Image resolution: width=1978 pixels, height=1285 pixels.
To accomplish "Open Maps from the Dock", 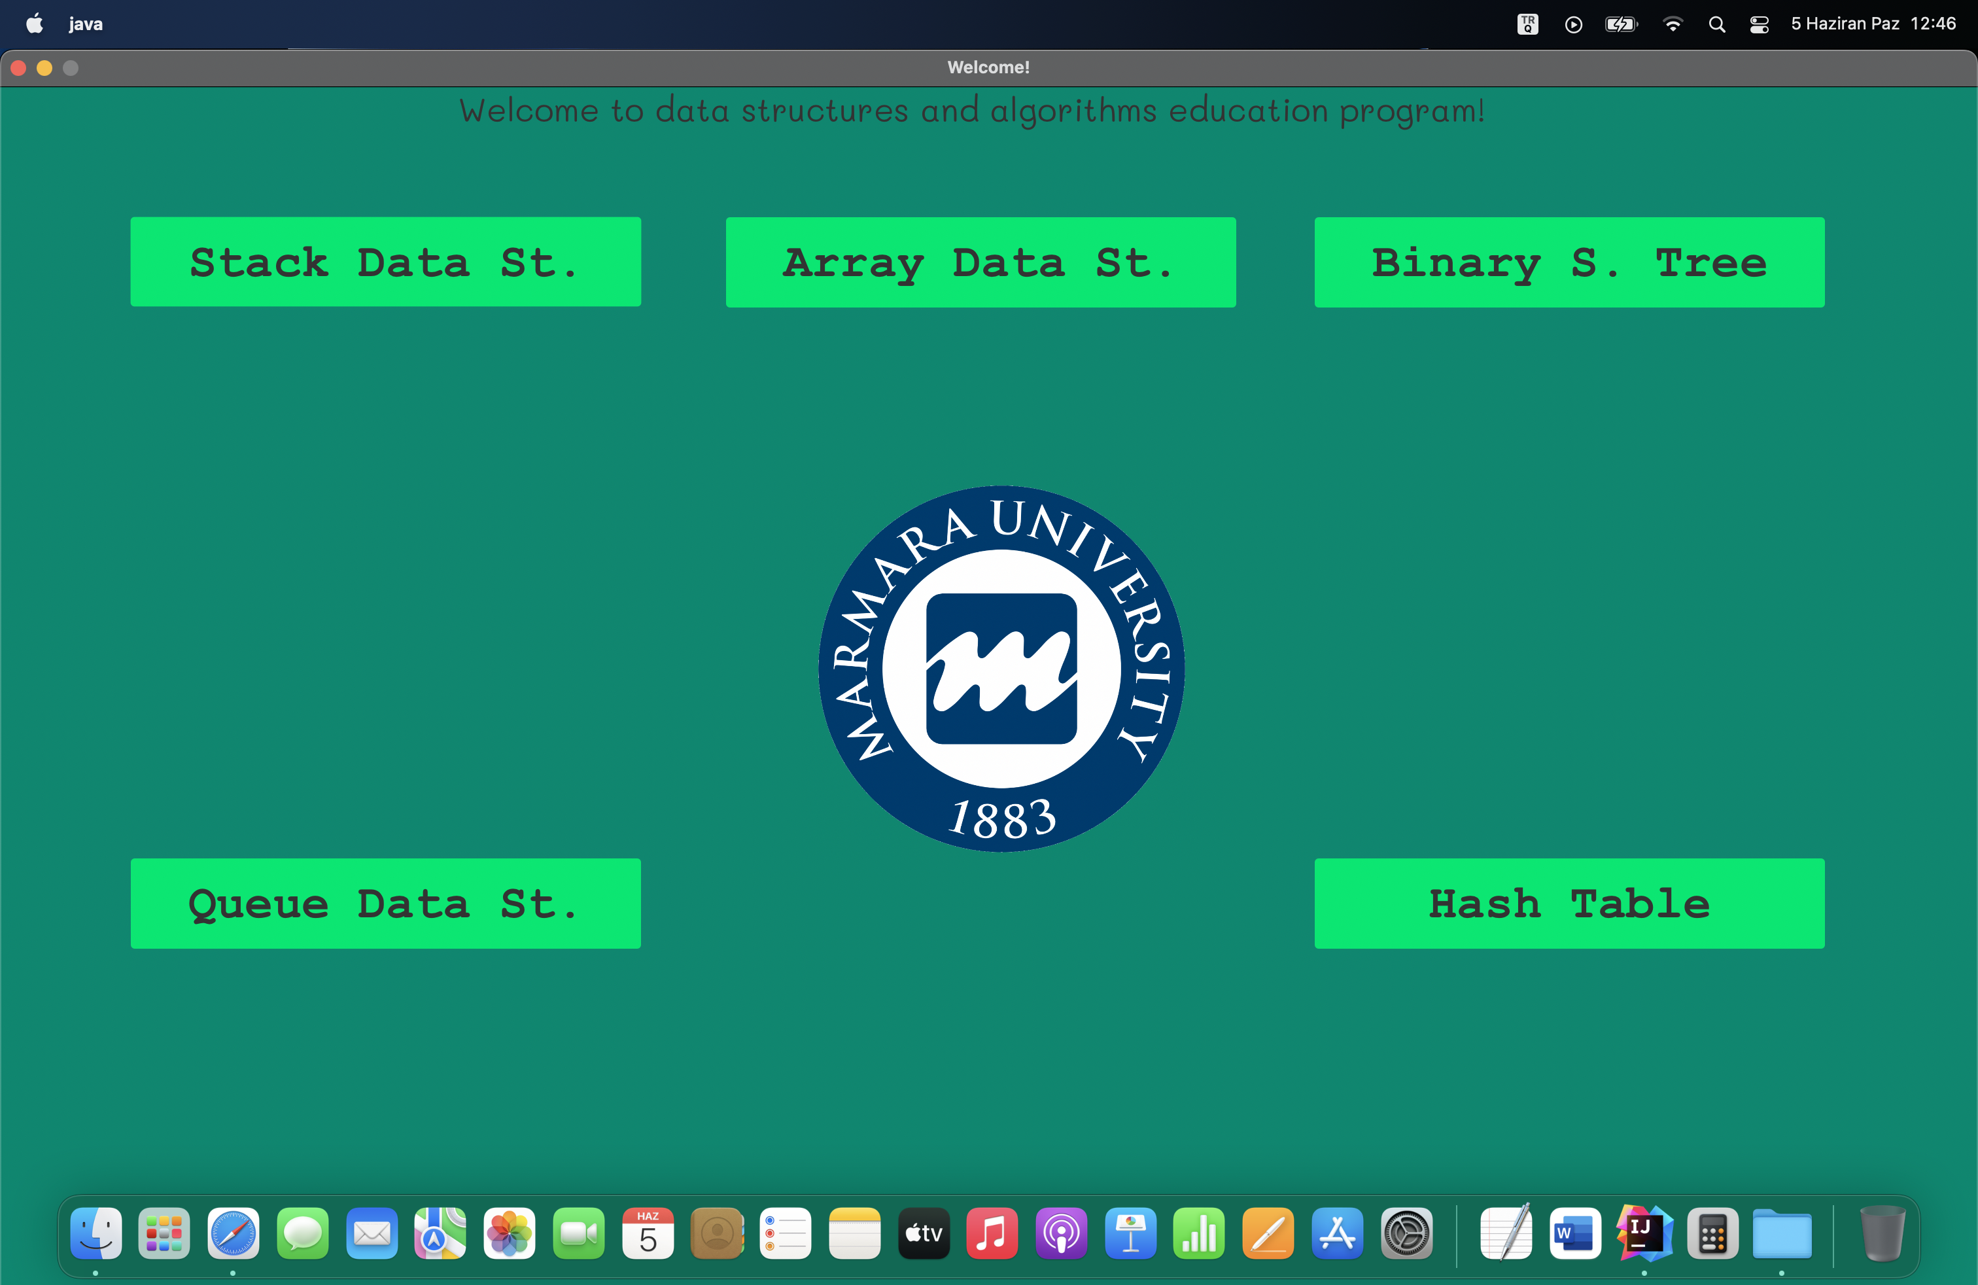I will coord(440,1233).
